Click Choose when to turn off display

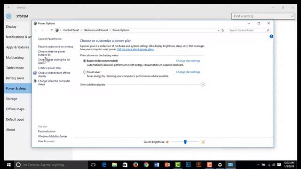[54, 74]
